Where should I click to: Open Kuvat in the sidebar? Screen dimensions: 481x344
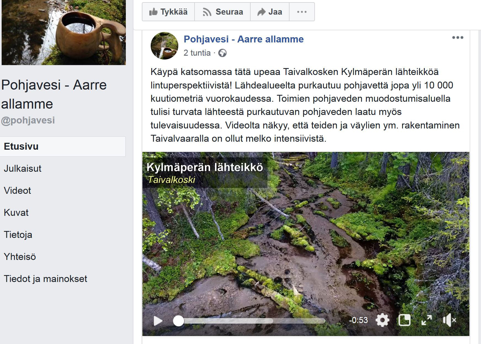point(16,213)
